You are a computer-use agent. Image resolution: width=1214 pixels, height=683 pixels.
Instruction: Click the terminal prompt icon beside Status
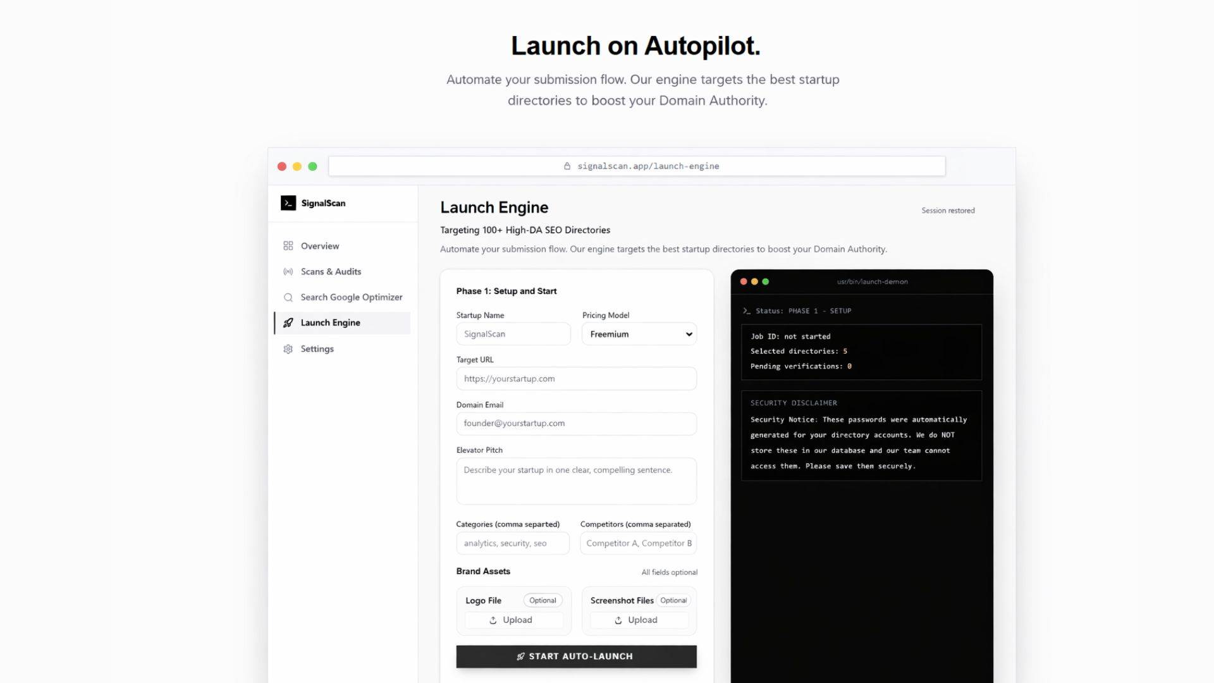point(747,311)
